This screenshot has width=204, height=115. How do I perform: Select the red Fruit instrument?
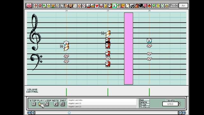click(x=149, y=6)
